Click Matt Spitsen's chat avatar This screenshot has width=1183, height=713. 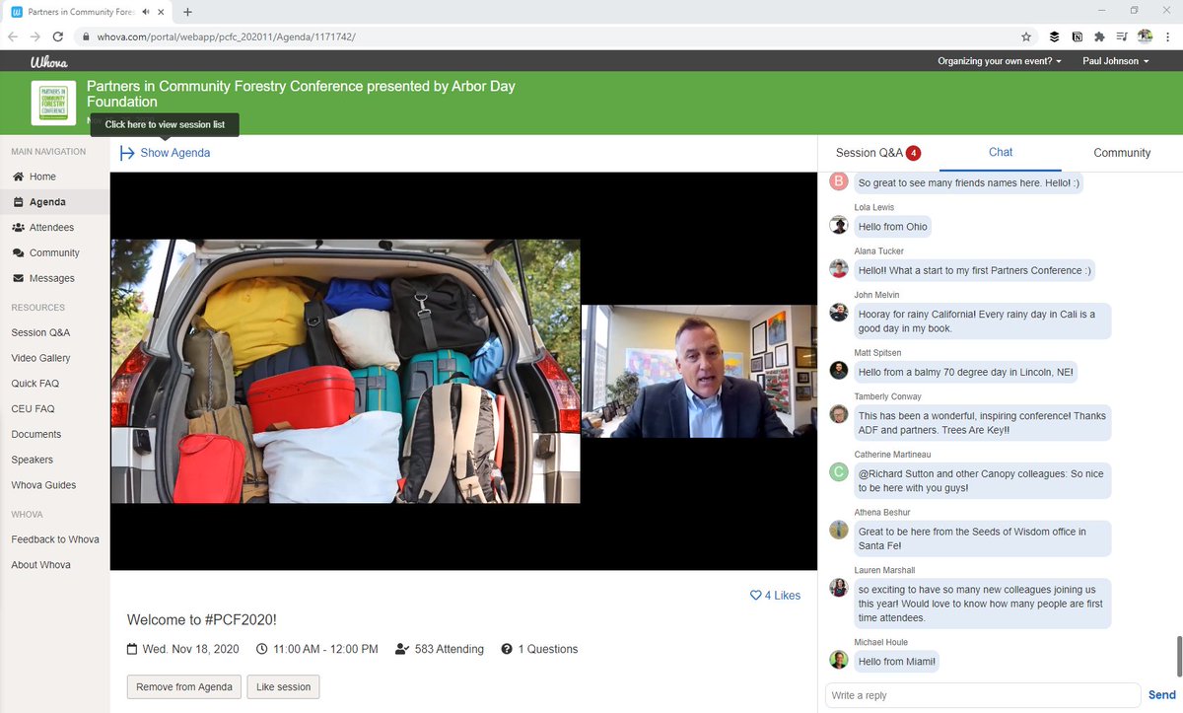(x=838, y=370)
